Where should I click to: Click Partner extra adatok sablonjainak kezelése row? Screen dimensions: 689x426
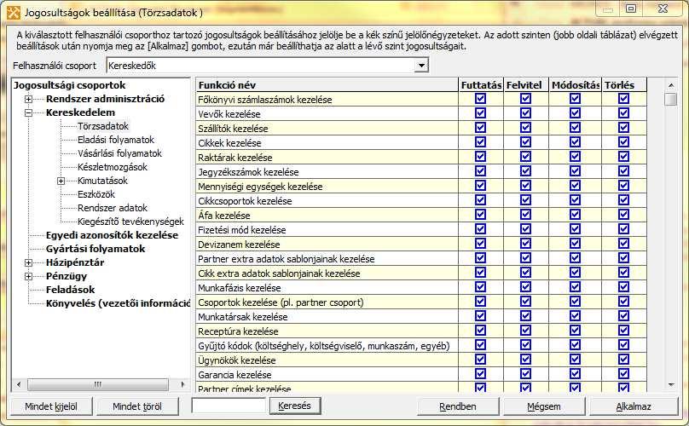[x=327, y=259]
